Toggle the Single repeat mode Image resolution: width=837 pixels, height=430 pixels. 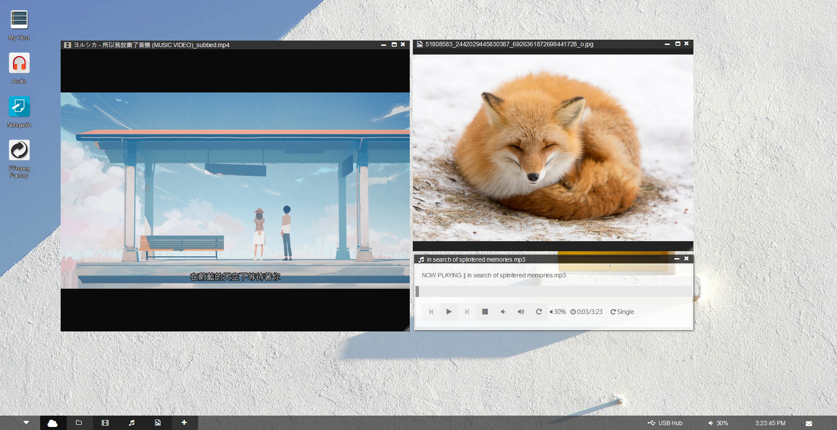(622, 312)
